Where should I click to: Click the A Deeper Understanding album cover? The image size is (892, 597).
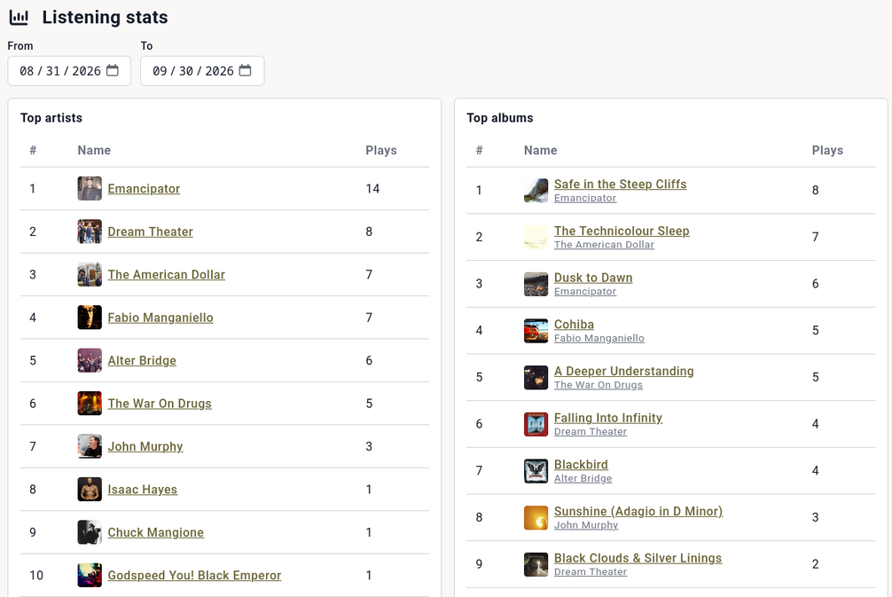point(536,377)
